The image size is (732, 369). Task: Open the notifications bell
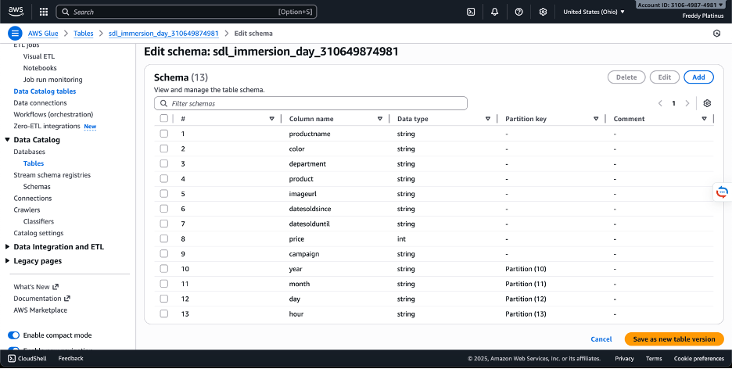click(495, 13)
